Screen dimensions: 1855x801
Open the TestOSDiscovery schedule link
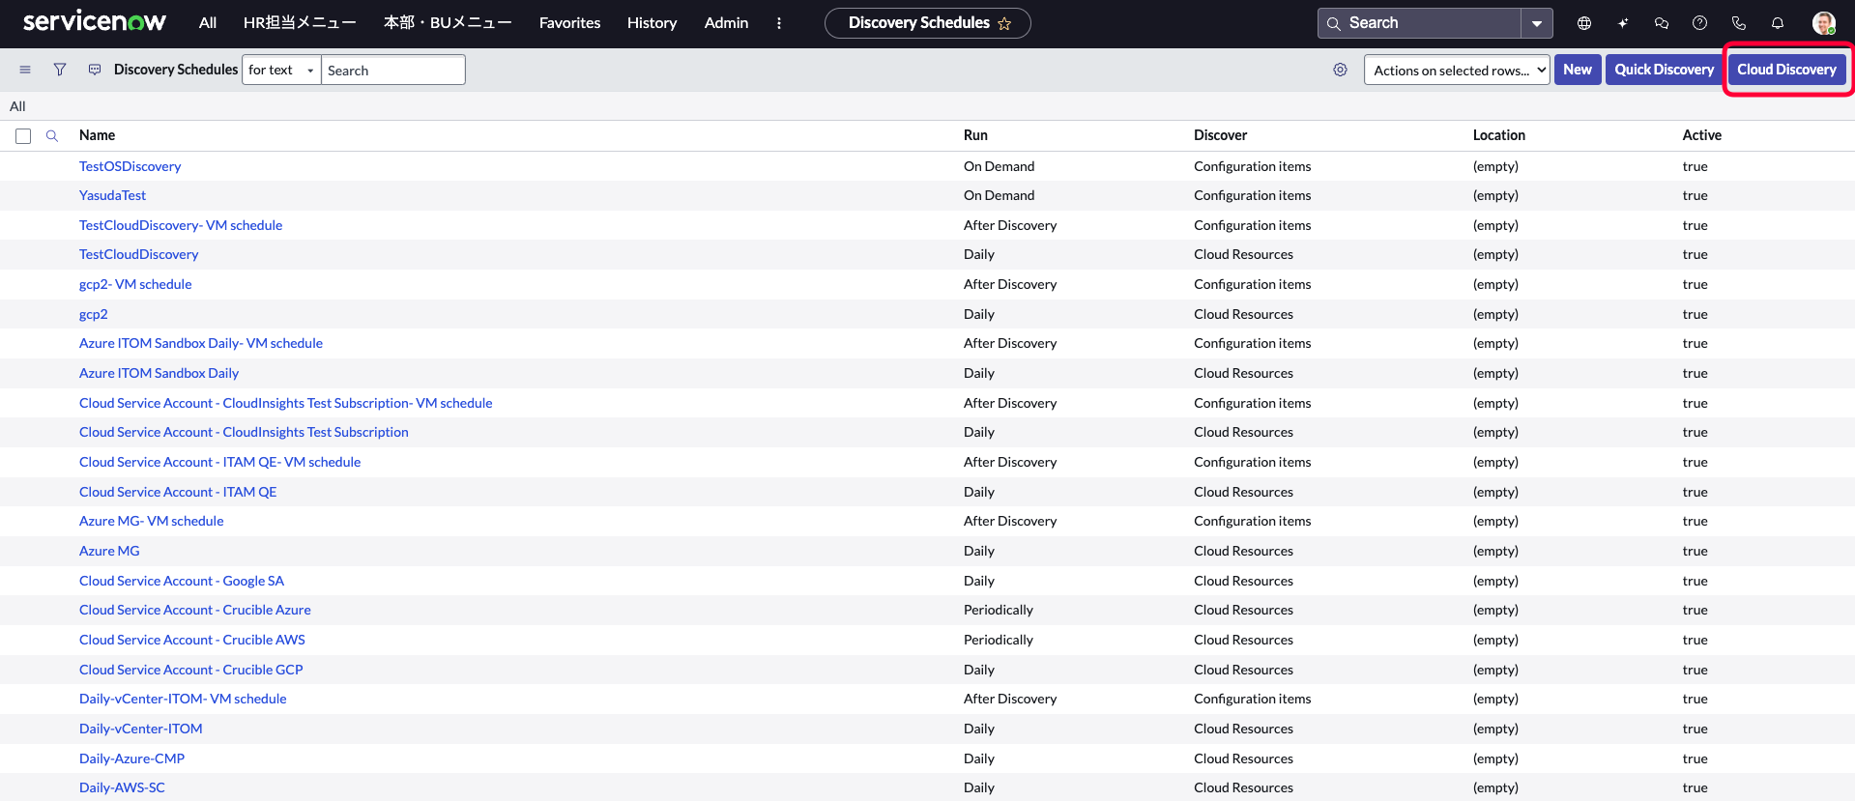[130, 166]
